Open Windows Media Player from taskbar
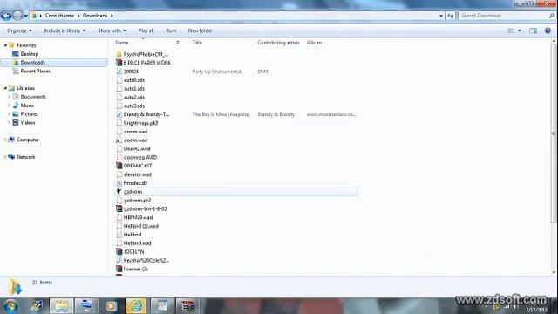The height and width of the screenshot is (314, 558). click(111, 306)
